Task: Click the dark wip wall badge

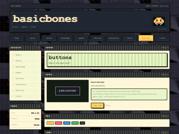Action: pos(82,123)
